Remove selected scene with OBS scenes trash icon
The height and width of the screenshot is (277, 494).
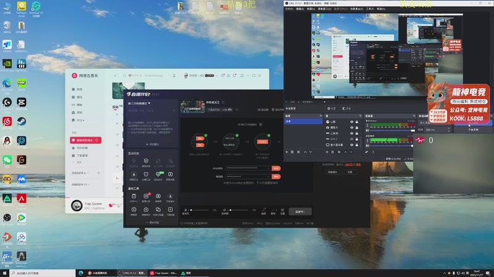[292, 152]
